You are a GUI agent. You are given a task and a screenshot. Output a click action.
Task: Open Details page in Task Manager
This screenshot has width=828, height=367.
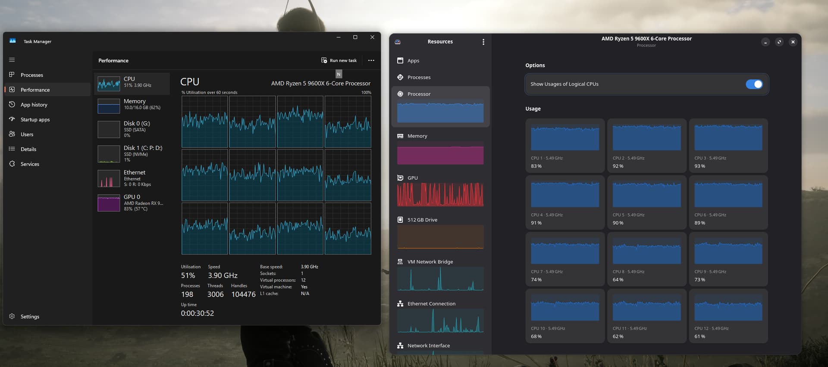[x=28, y=149]
